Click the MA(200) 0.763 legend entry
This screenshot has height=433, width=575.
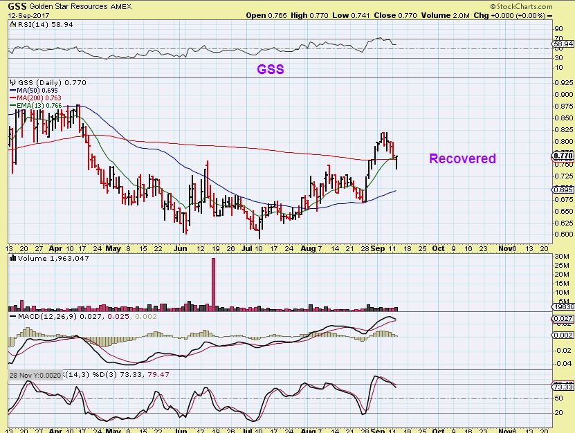[35, 98]
